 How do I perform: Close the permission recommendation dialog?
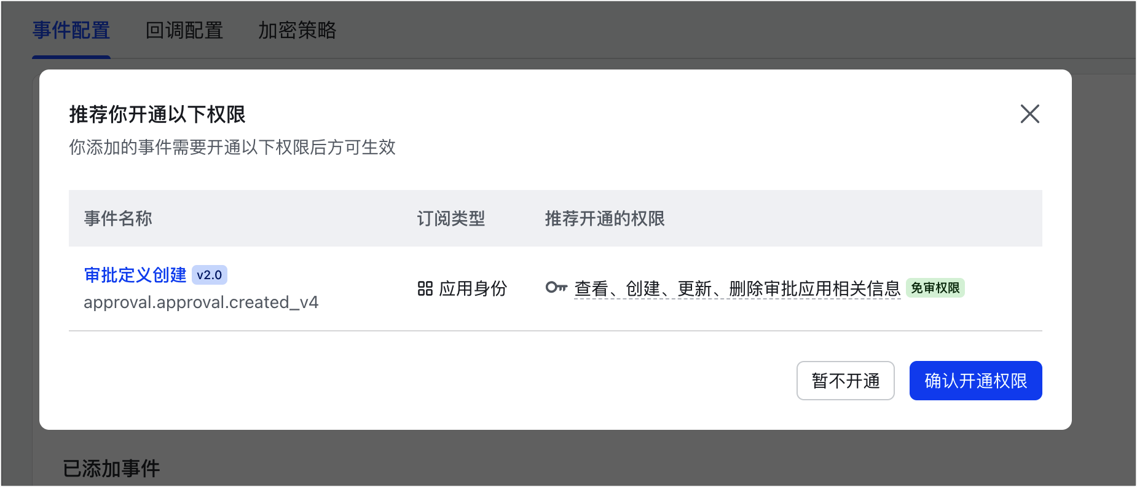click(1029, 114)
